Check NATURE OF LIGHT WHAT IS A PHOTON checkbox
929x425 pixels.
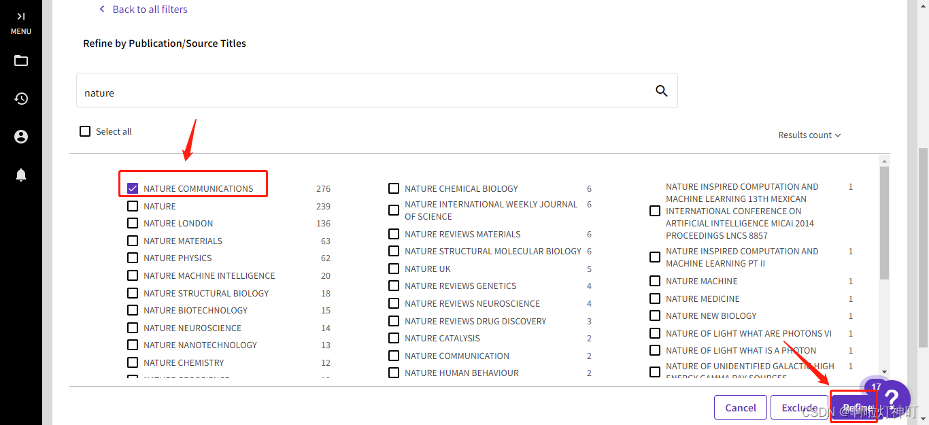click(x=655, y=350)
